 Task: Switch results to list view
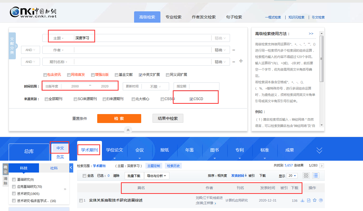[315, 175]
